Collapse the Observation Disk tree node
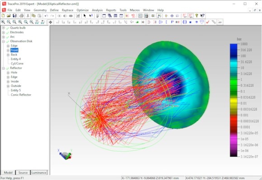262x180 pixels. click(3, 42)
